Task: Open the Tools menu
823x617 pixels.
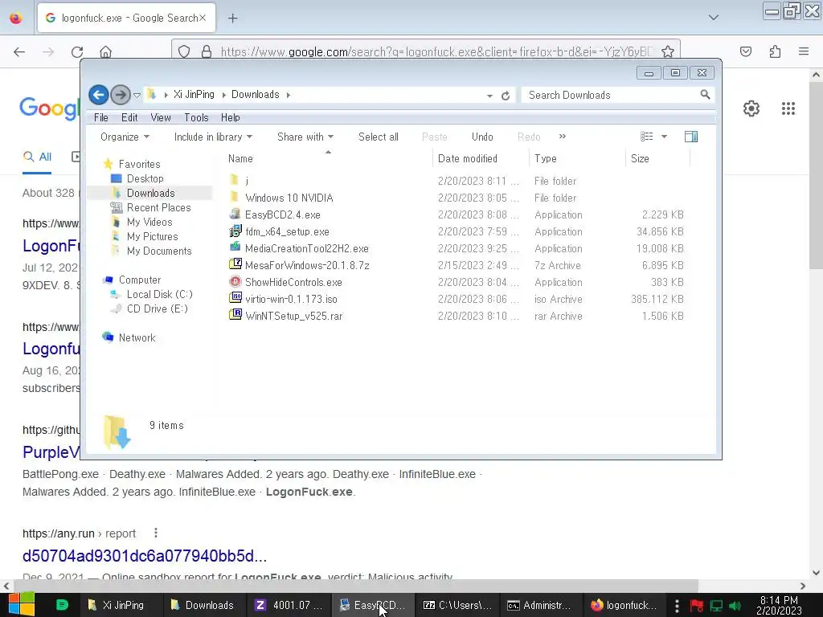Action: 196,117
